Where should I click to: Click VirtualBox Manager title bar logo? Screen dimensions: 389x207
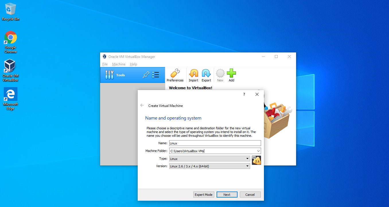[x=104, y=57]
